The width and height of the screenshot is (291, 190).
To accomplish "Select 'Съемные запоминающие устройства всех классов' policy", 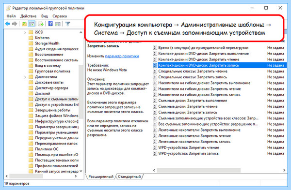I will click(208, 118).
